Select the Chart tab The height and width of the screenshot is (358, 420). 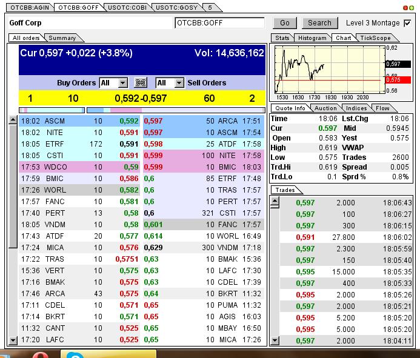click(344, 38)
